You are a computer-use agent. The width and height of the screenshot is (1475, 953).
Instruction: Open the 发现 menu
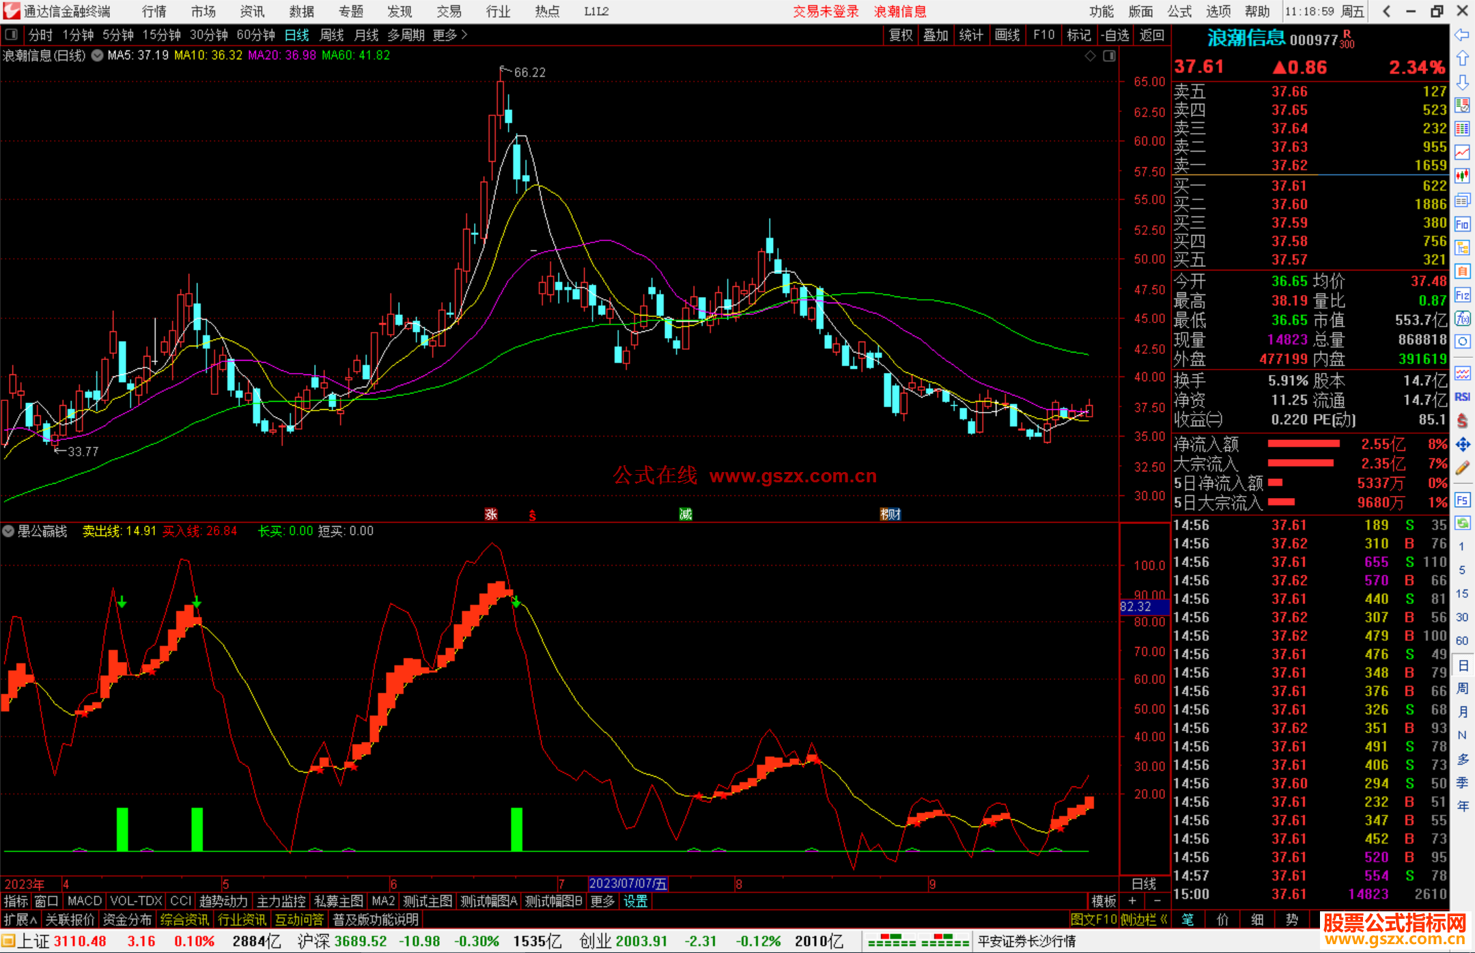point(399,11)
